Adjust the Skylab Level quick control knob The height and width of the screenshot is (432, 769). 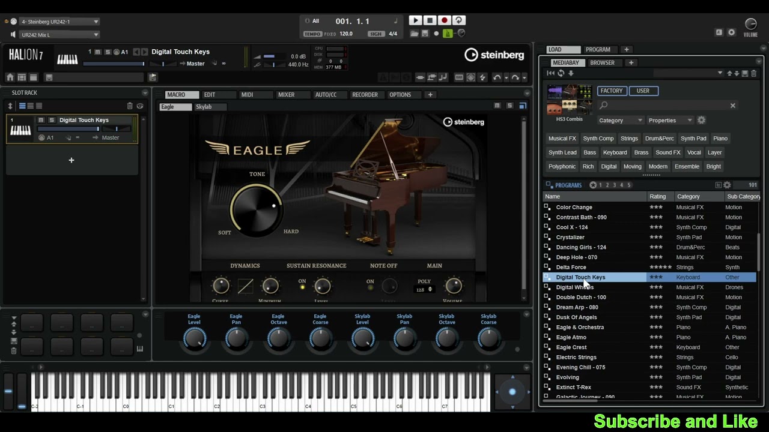362,339
